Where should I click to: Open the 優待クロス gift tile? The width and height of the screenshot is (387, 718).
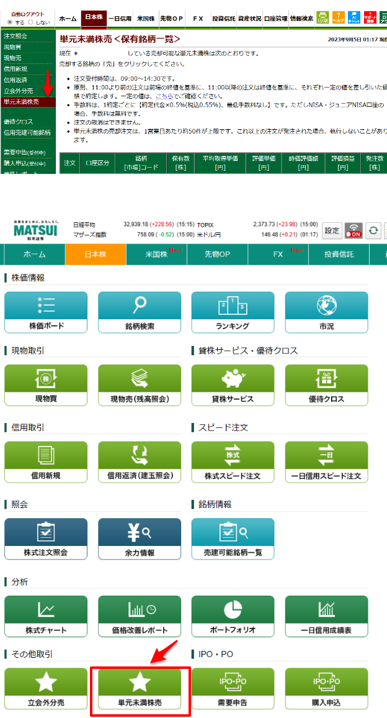coord(327,385)
